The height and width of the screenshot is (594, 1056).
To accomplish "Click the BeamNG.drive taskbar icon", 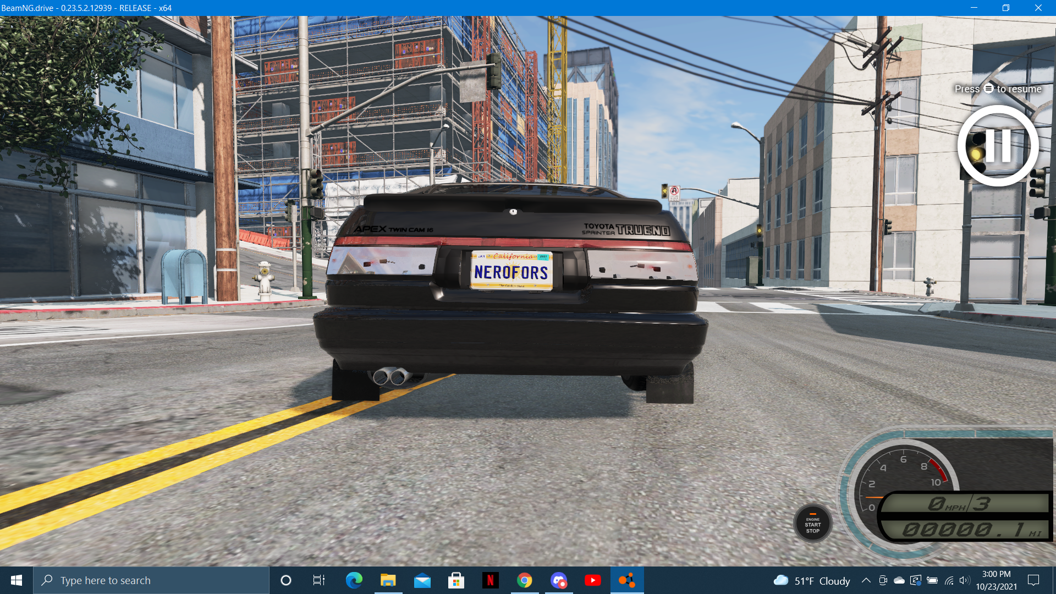I will pyautogui.click(x=627, y=580).
